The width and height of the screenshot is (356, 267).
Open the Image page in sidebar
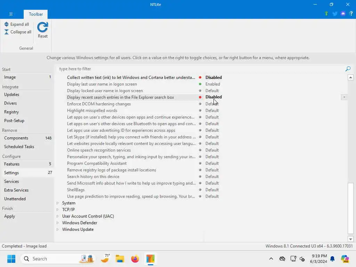27,77
